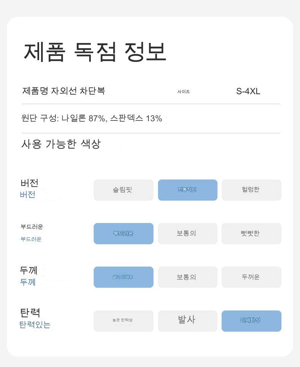Click the 원단 구성 fabric composition line

coord(92,119)
